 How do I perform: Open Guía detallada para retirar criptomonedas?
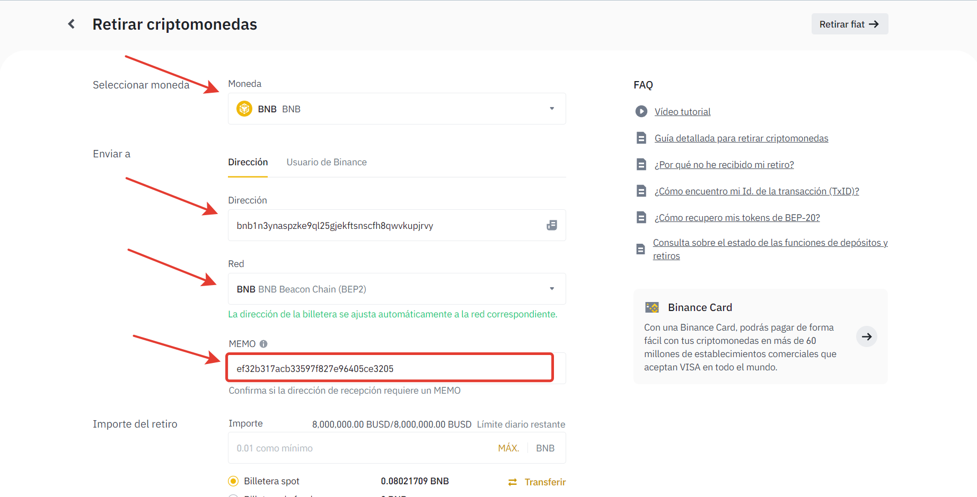coord(741,138)
